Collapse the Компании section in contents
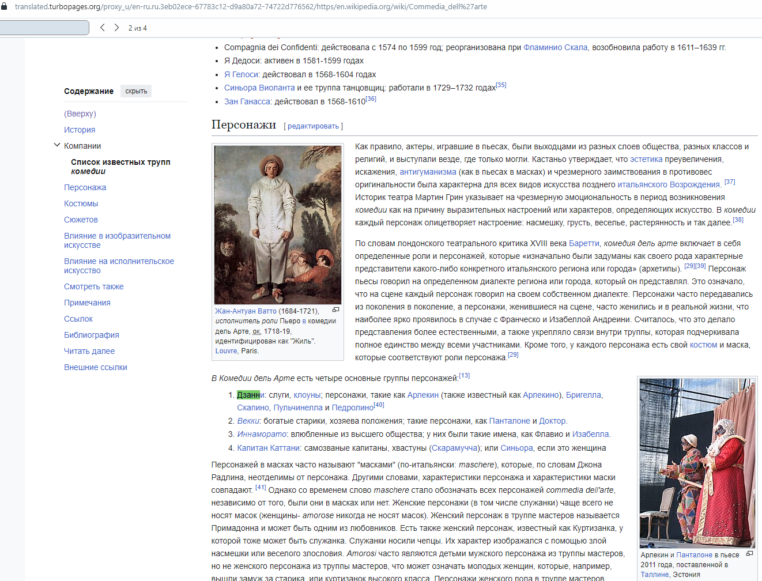The width and height of the screenshot is (762, 581). click(x=56, y=145)
